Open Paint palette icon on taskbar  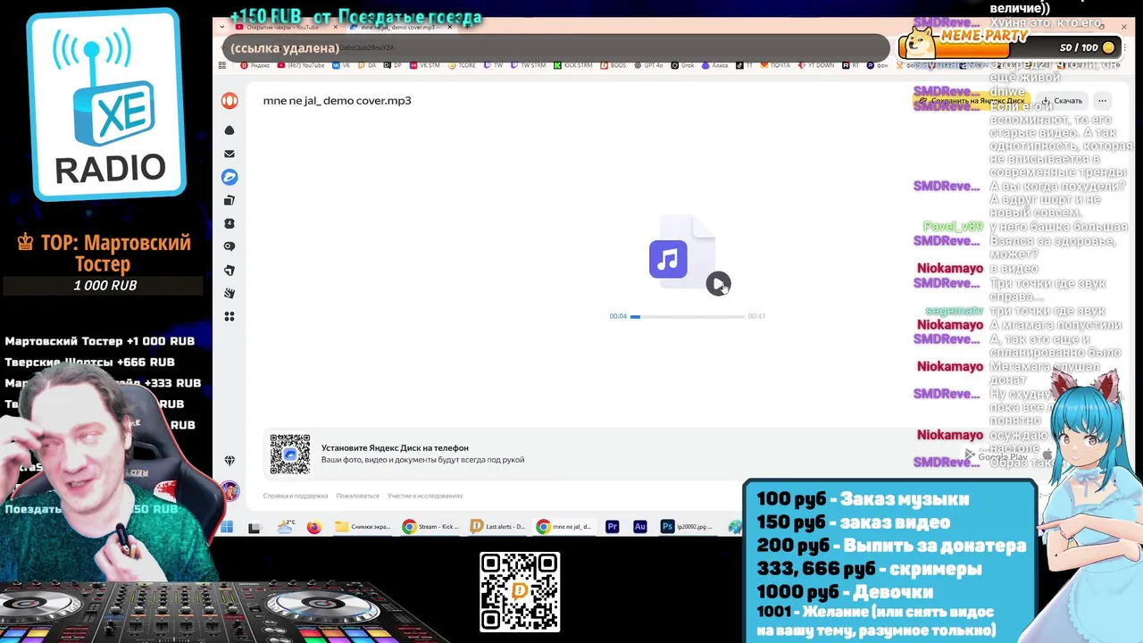734,527
